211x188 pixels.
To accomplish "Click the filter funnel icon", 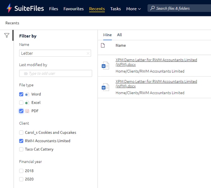I will (x=7, y=35).
